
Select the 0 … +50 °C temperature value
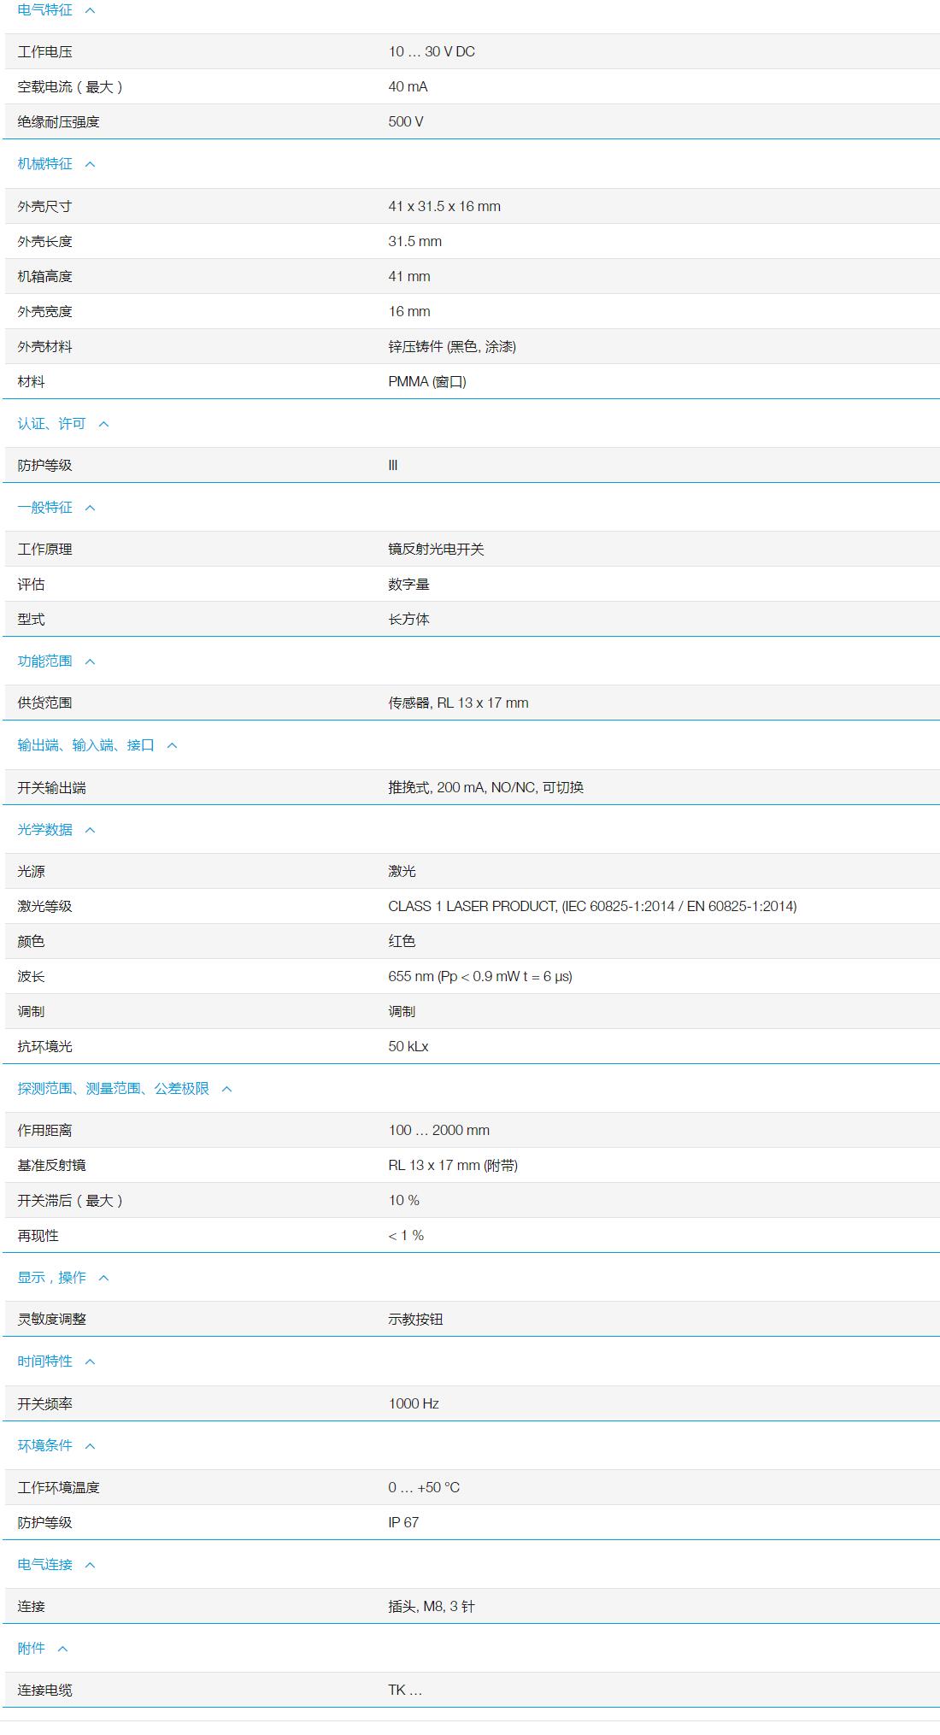pos(424,1488)
